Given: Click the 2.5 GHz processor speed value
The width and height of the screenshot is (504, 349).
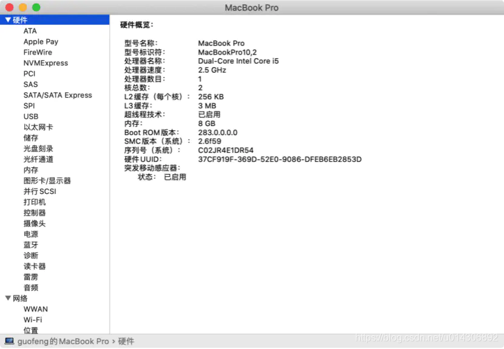Looking at the screenshot, I should click(x=212, y=70).
